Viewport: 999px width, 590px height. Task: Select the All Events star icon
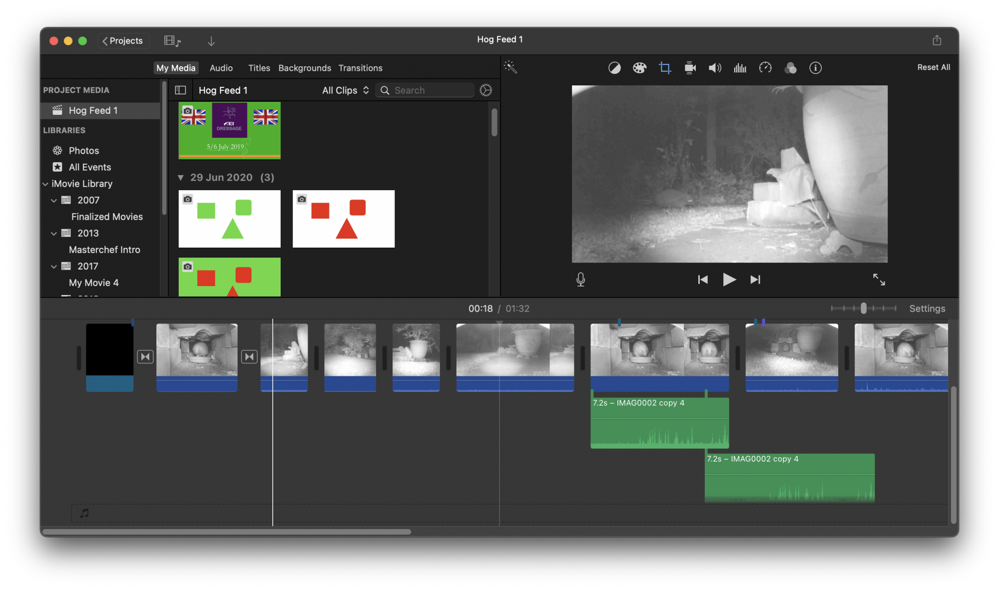57,167
